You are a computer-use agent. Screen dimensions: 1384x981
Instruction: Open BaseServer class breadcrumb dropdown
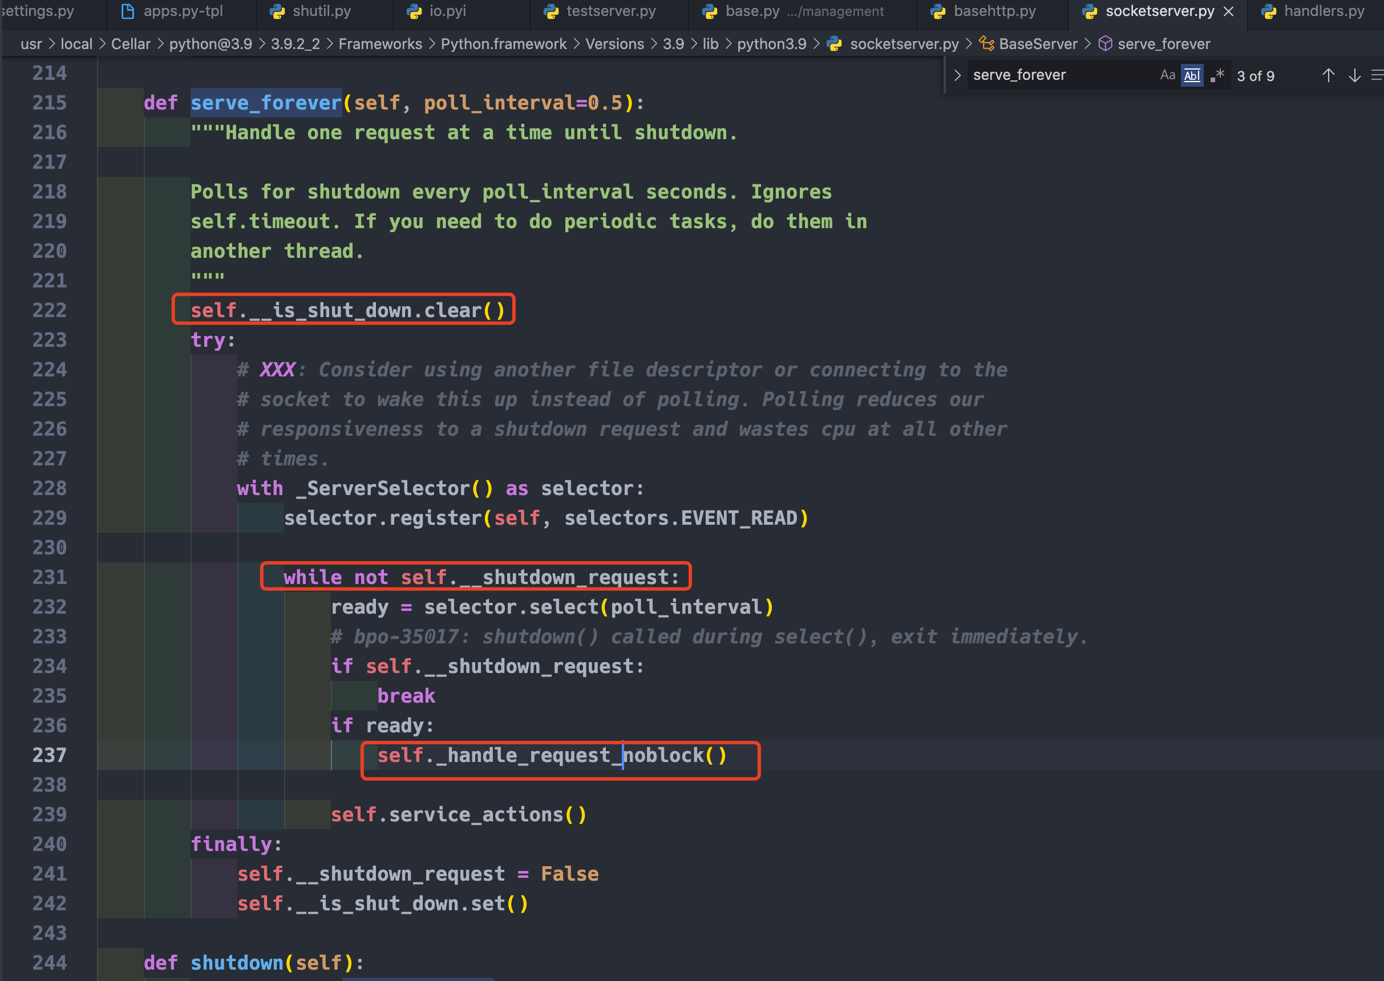(1037, 44)
